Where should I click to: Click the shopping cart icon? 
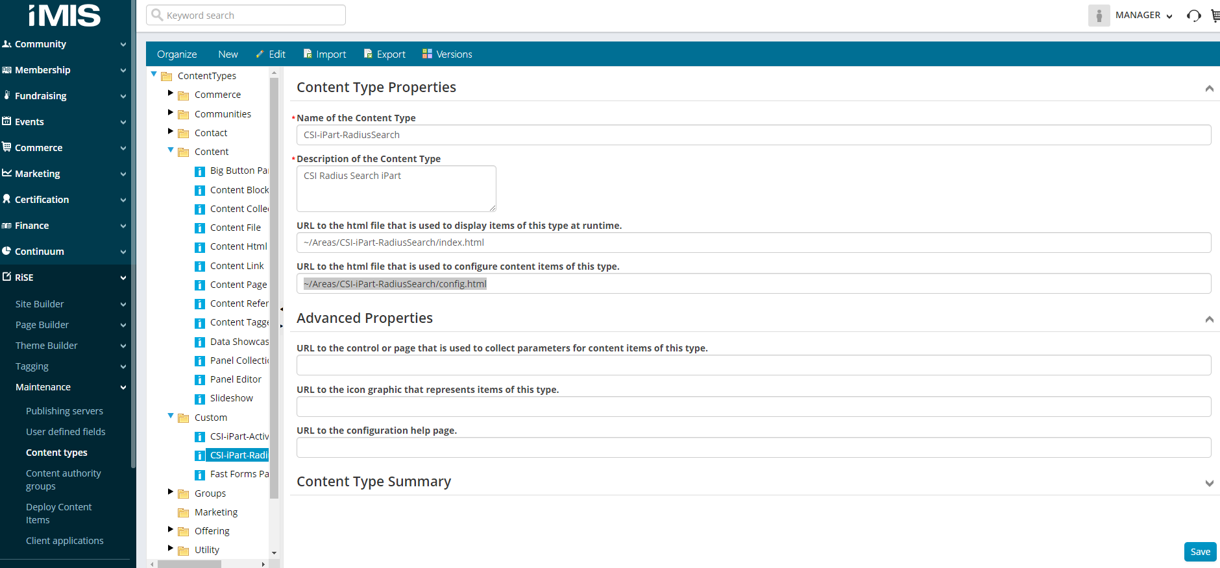pos(1215,16)
